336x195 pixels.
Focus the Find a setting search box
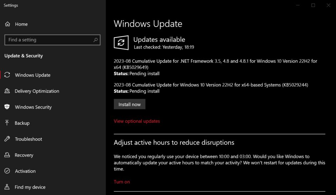[52, 40]
